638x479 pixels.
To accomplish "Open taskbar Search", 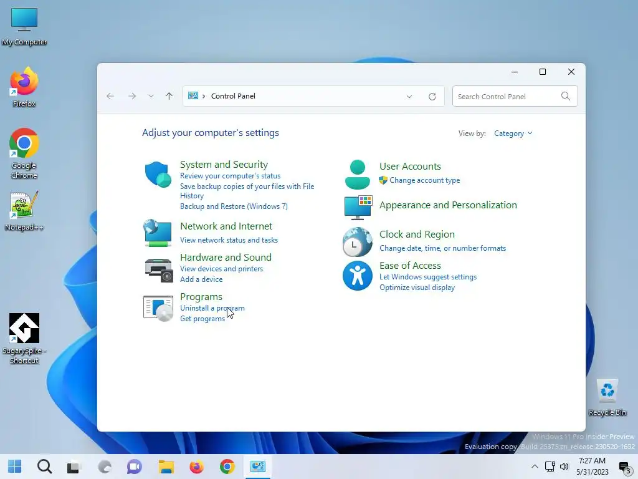I will point(44,467).
